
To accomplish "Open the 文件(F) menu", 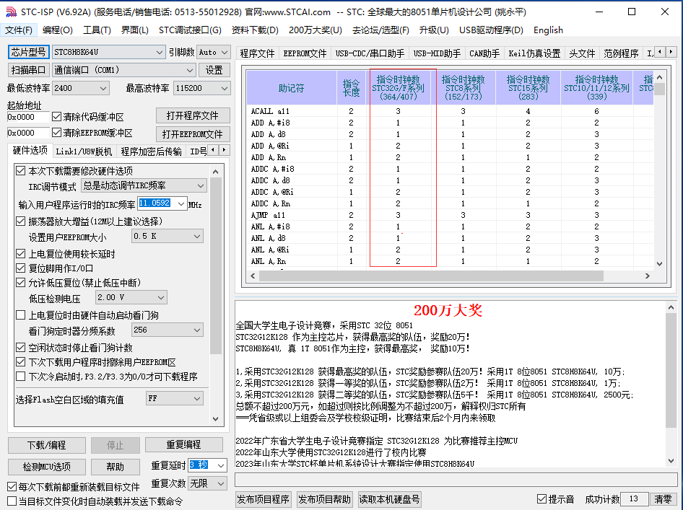I will [19, 30].
